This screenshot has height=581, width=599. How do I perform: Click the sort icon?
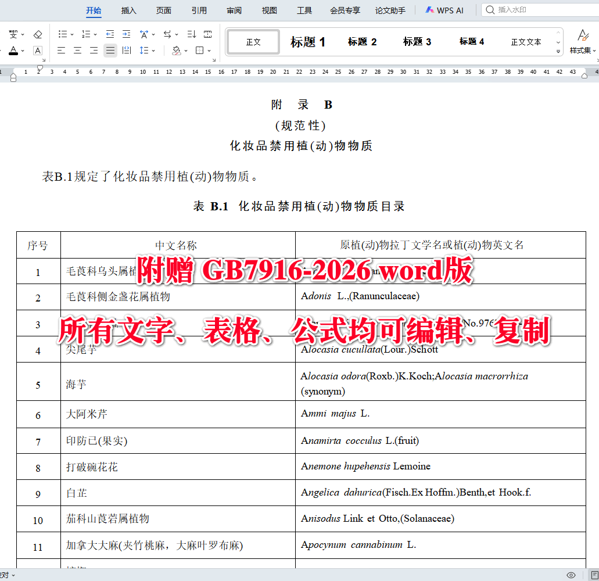point(191,34)
